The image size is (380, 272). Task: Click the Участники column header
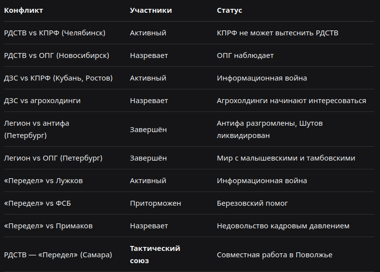(x=151, y=10)
